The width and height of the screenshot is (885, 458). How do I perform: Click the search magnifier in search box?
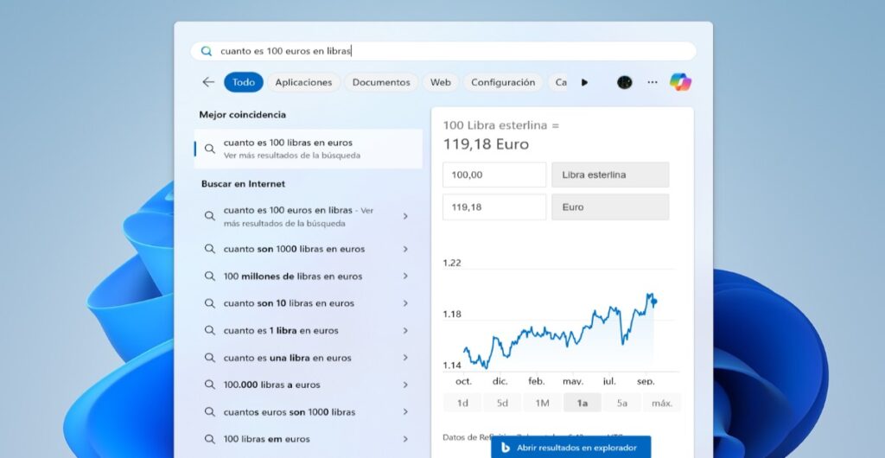pos(207,51)
